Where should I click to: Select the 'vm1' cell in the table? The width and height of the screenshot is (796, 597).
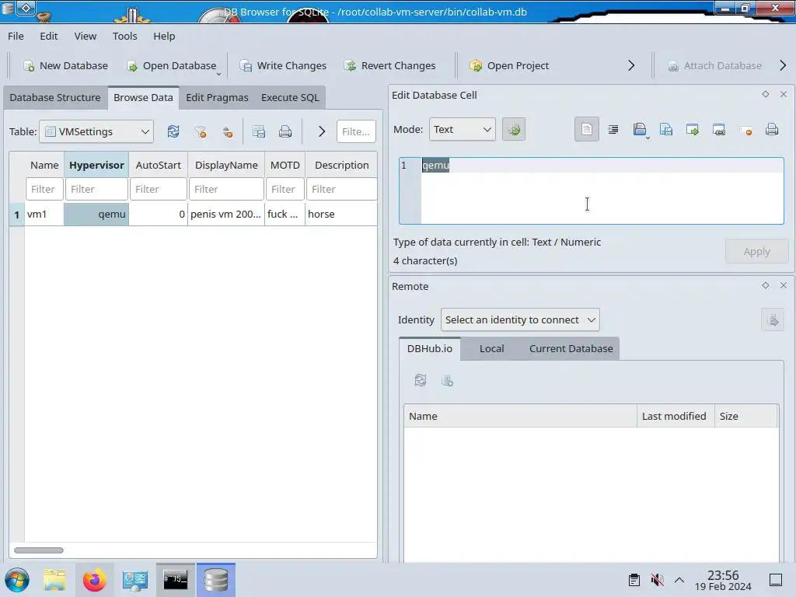tap(44, 215)
